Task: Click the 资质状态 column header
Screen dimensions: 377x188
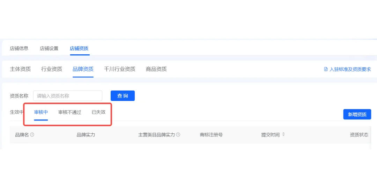Action: point(359,135)
